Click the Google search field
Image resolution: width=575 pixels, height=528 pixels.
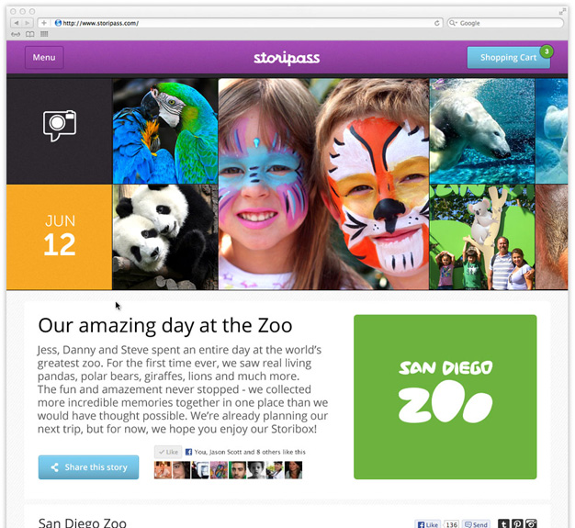point(505,23)
